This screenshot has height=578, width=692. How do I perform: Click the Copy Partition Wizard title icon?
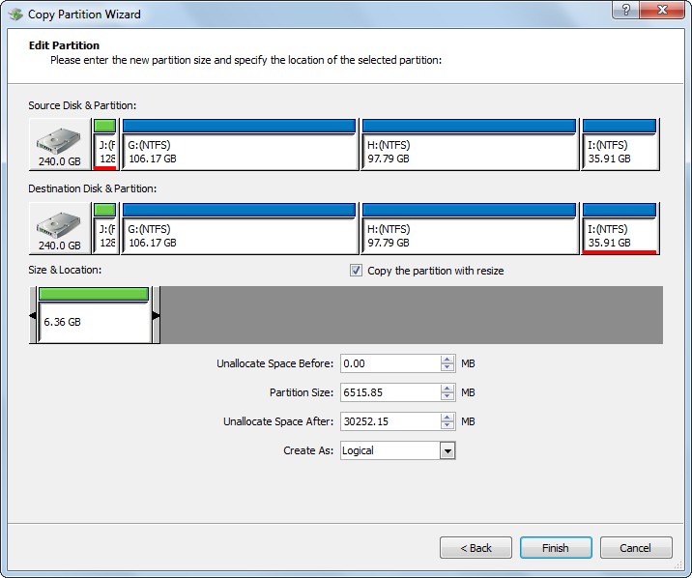tap(15, 14)
